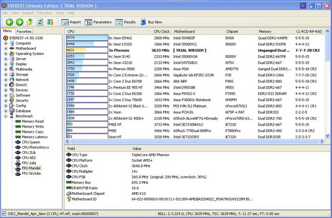332x218 pixels.
Task: Expand the Network tree node
Action: (6, 80)
